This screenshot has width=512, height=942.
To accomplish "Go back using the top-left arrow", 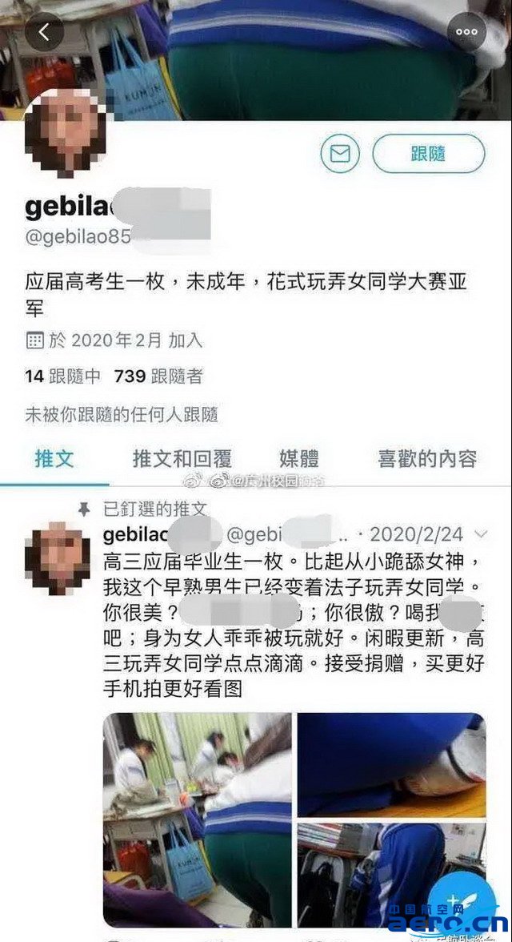I will tap(44, 32).
